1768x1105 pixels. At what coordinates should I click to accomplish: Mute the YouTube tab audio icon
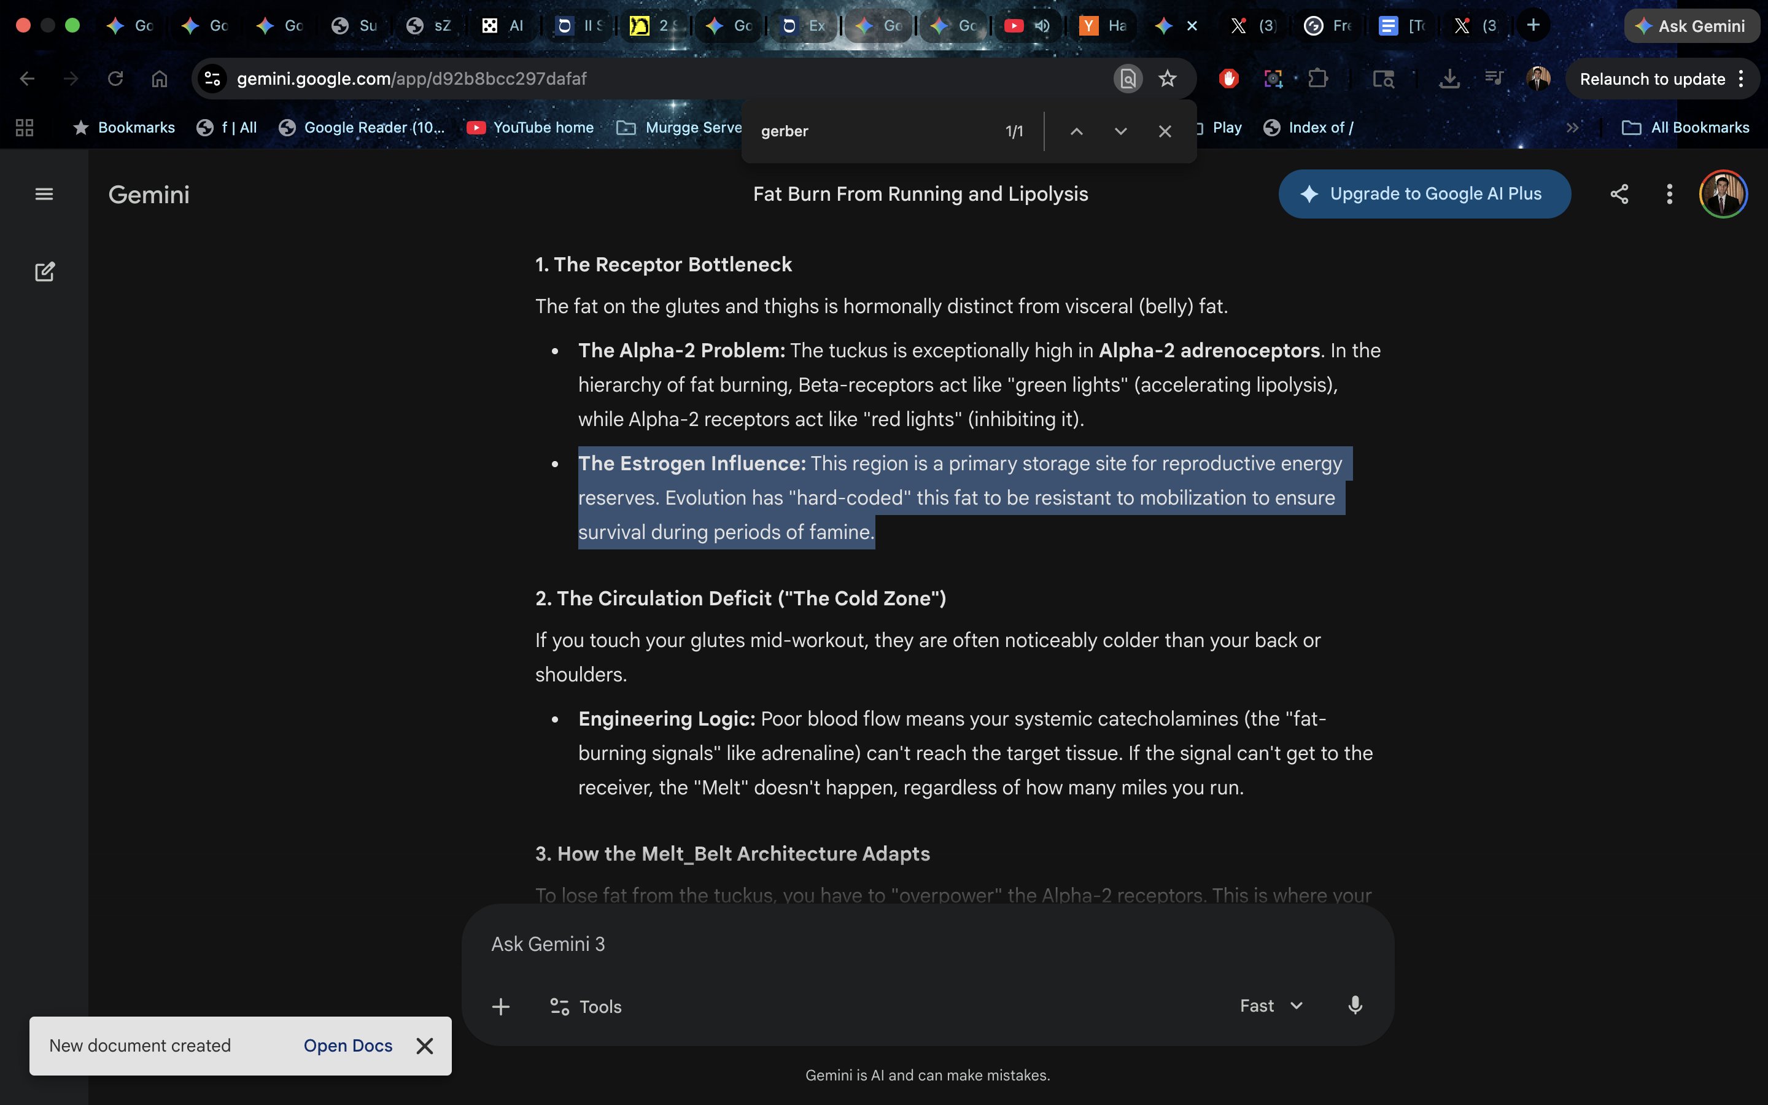tap(1042, 26)
